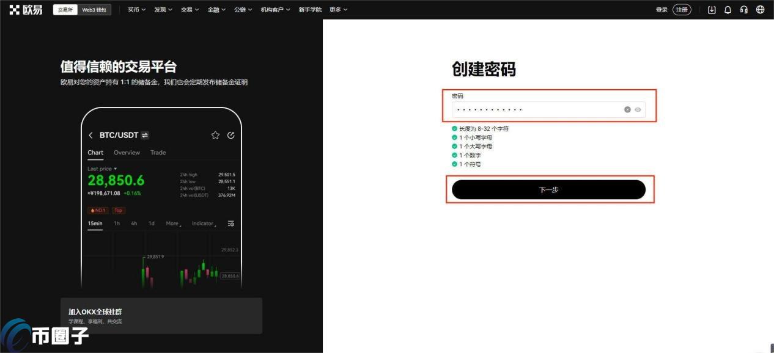Click the 加入OKX全球社群 banner

point(161,316)
